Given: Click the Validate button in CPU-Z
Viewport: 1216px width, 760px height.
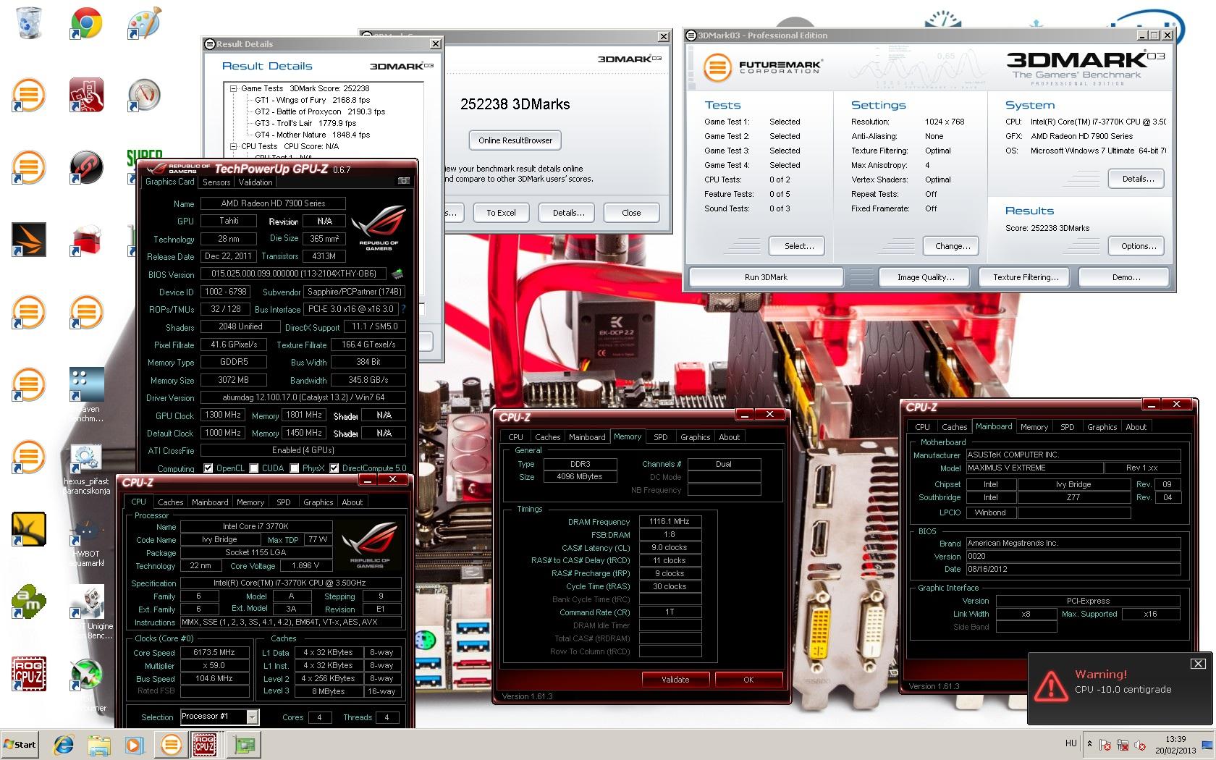Looking at the screenshot, I should coord(675,680).
